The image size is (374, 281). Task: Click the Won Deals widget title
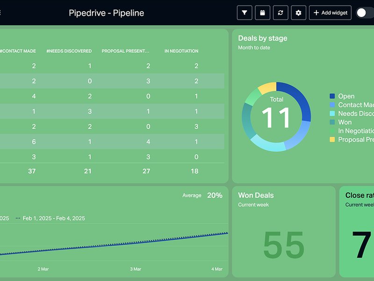256,195
